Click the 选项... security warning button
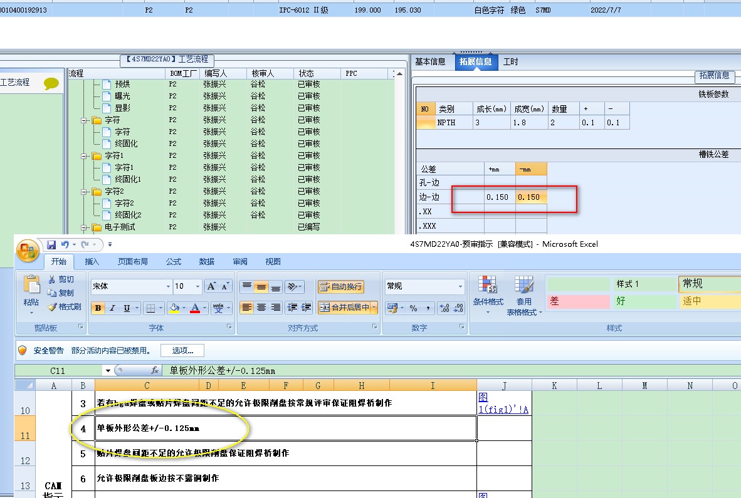This screenshot has height=498, width=741. tap(182, 350)
